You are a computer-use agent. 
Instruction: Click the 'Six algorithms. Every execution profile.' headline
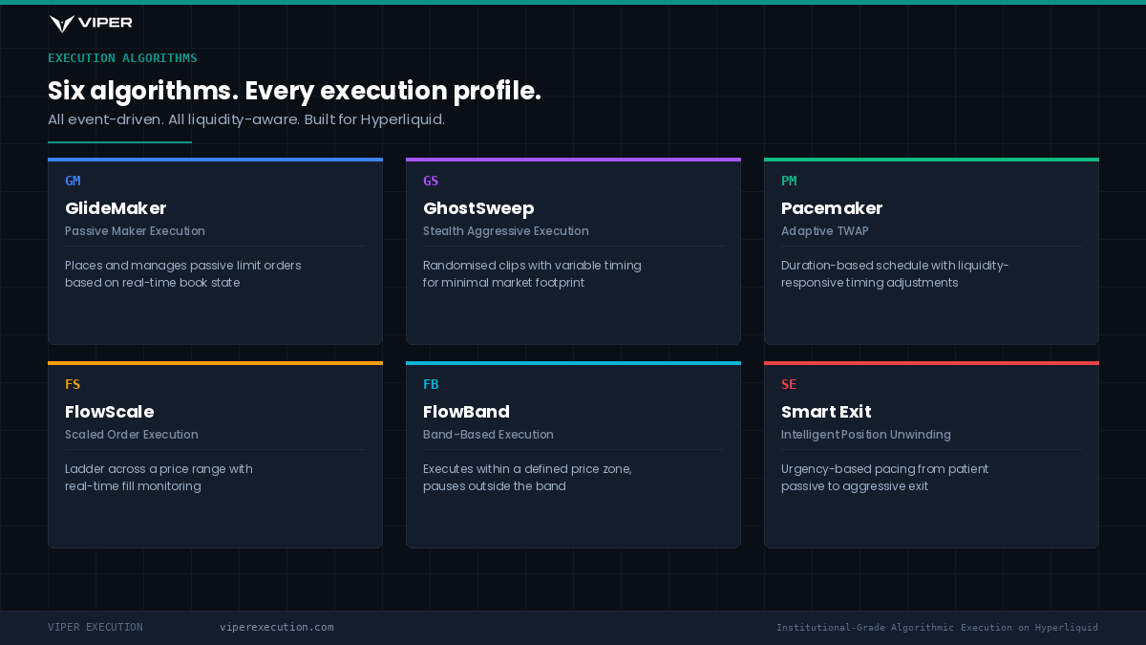click(x=294, y=91)
